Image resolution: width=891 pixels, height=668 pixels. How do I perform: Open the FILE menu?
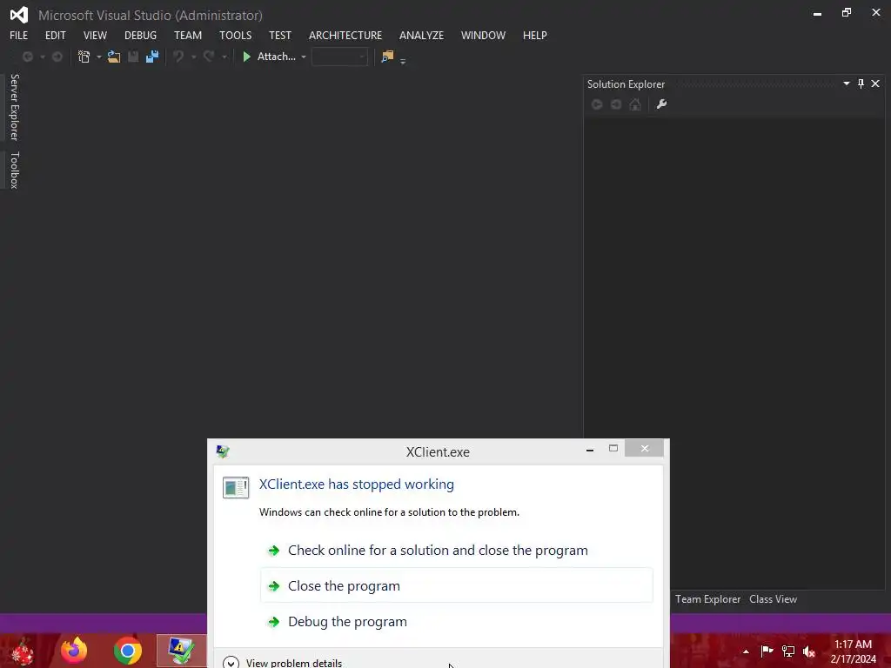point(19,35)
